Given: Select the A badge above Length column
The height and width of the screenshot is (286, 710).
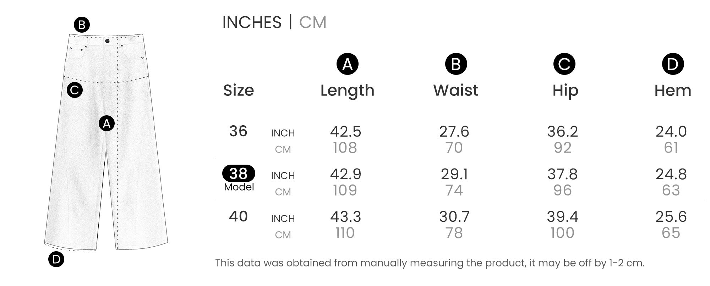Looking at the screenshot, I should click(x=347, y=64).
